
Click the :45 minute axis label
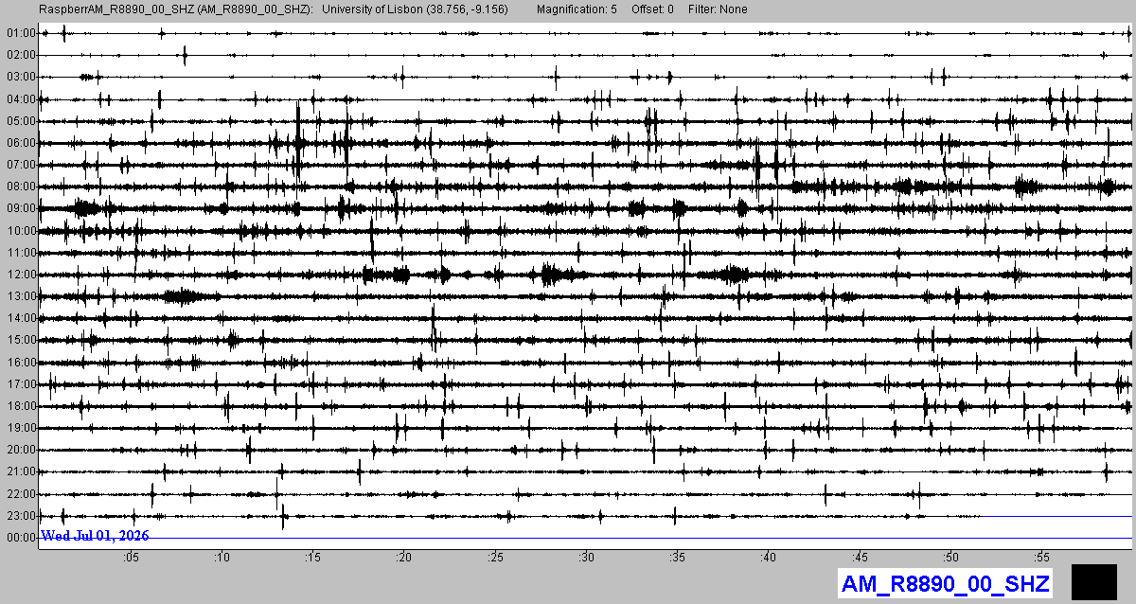[x=861, y=557]
